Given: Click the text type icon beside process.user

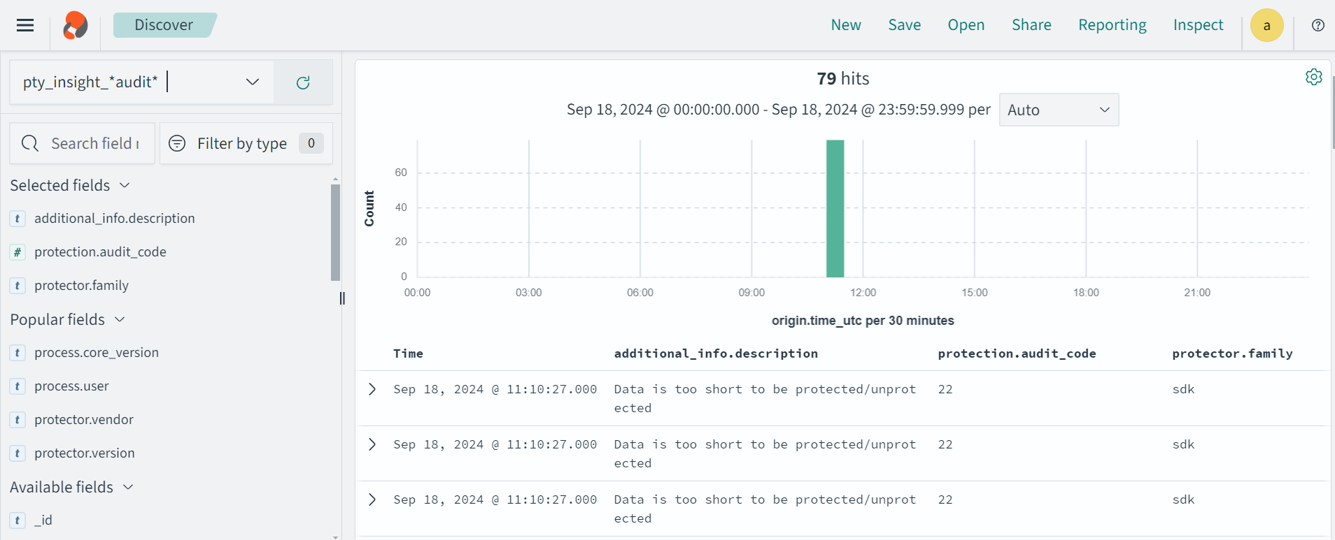Looking at the screenshot, I should [x=17, y=386].
